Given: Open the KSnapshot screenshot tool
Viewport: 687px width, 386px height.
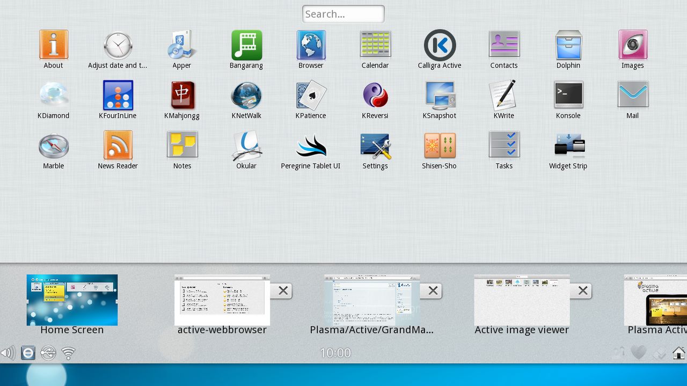Looking at the screenshot, I should click(440, 100).
